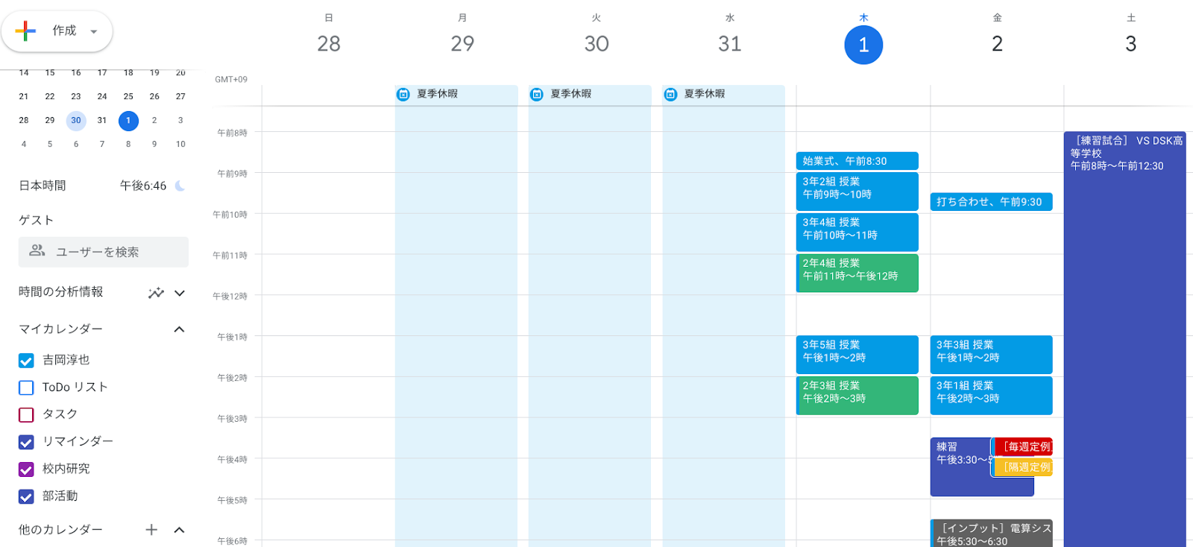
Task: Open the 3年2組 授業 event
Action: [857, 192]
